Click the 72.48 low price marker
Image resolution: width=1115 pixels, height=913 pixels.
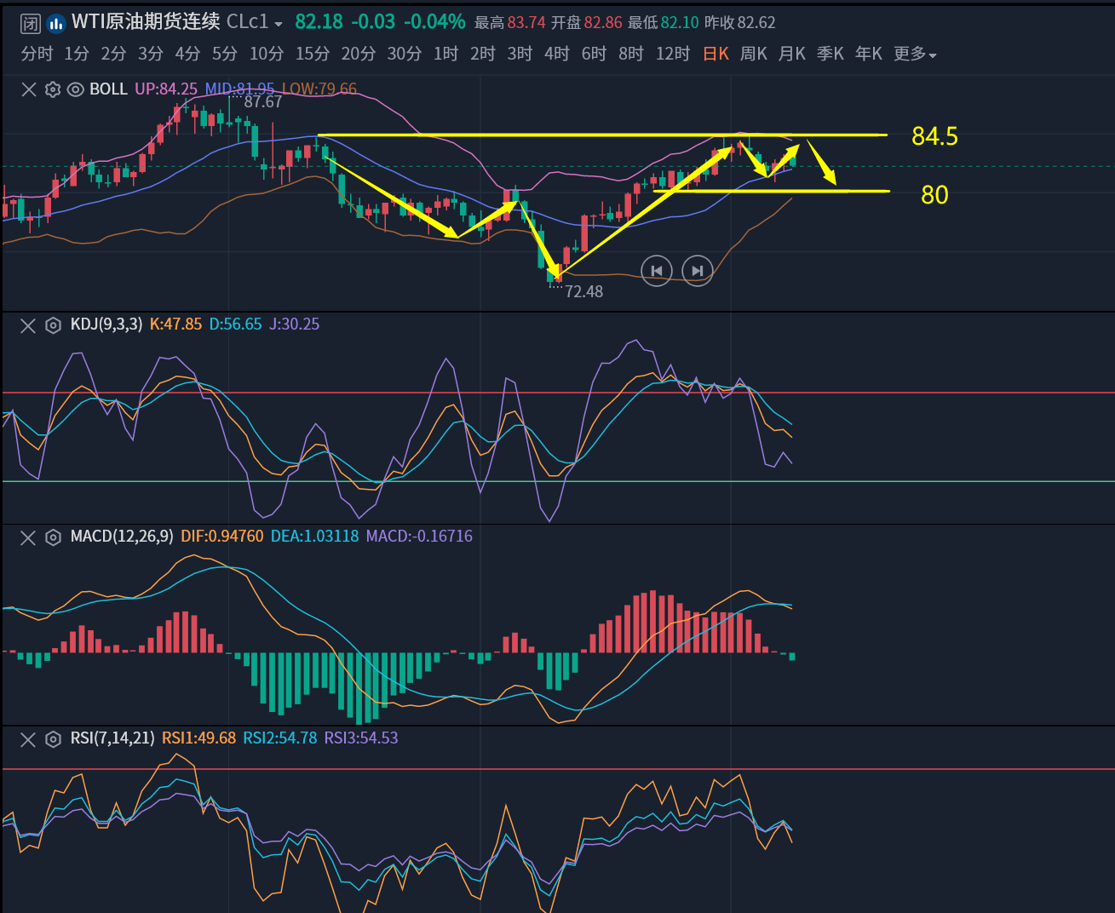click(x=583, y=291)
